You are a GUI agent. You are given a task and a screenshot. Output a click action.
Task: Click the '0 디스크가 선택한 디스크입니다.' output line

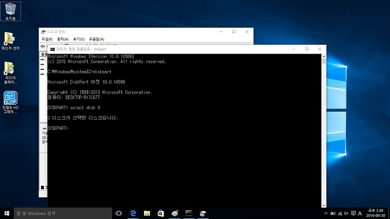click(x=82, y=118)
